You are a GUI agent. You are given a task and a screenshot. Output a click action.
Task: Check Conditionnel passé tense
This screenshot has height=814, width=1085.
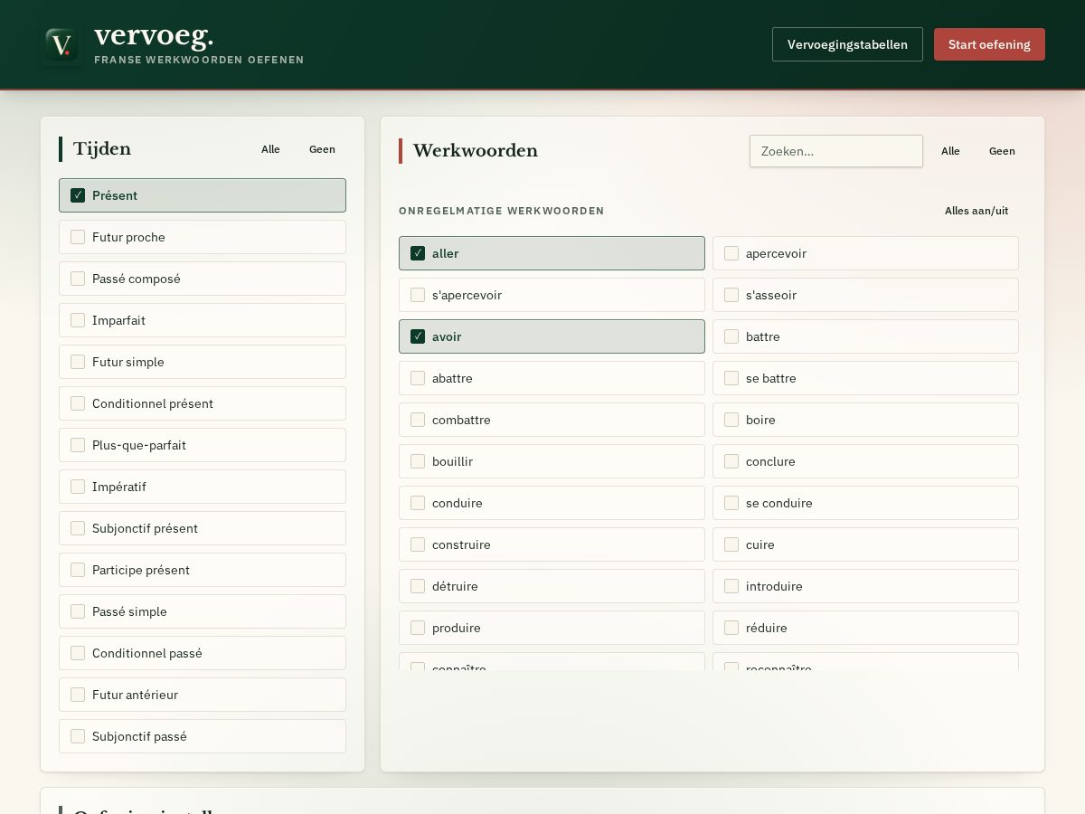pos(203,653)
